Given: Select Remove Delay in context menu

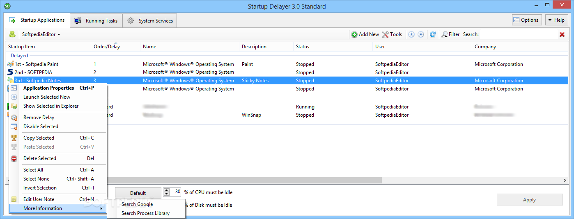Looking at the screenshot, I should point(58,117).
